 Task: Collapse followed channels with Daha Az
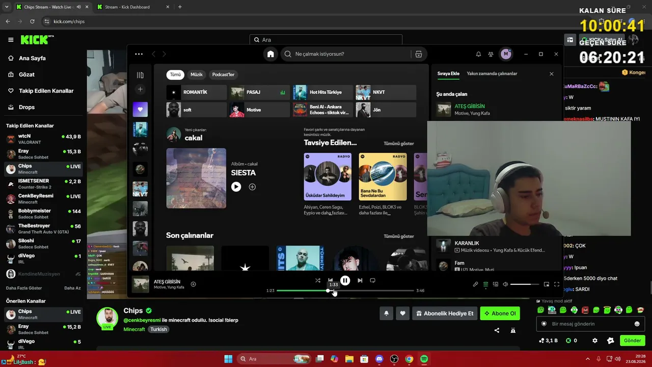click(x=72, y=288)
